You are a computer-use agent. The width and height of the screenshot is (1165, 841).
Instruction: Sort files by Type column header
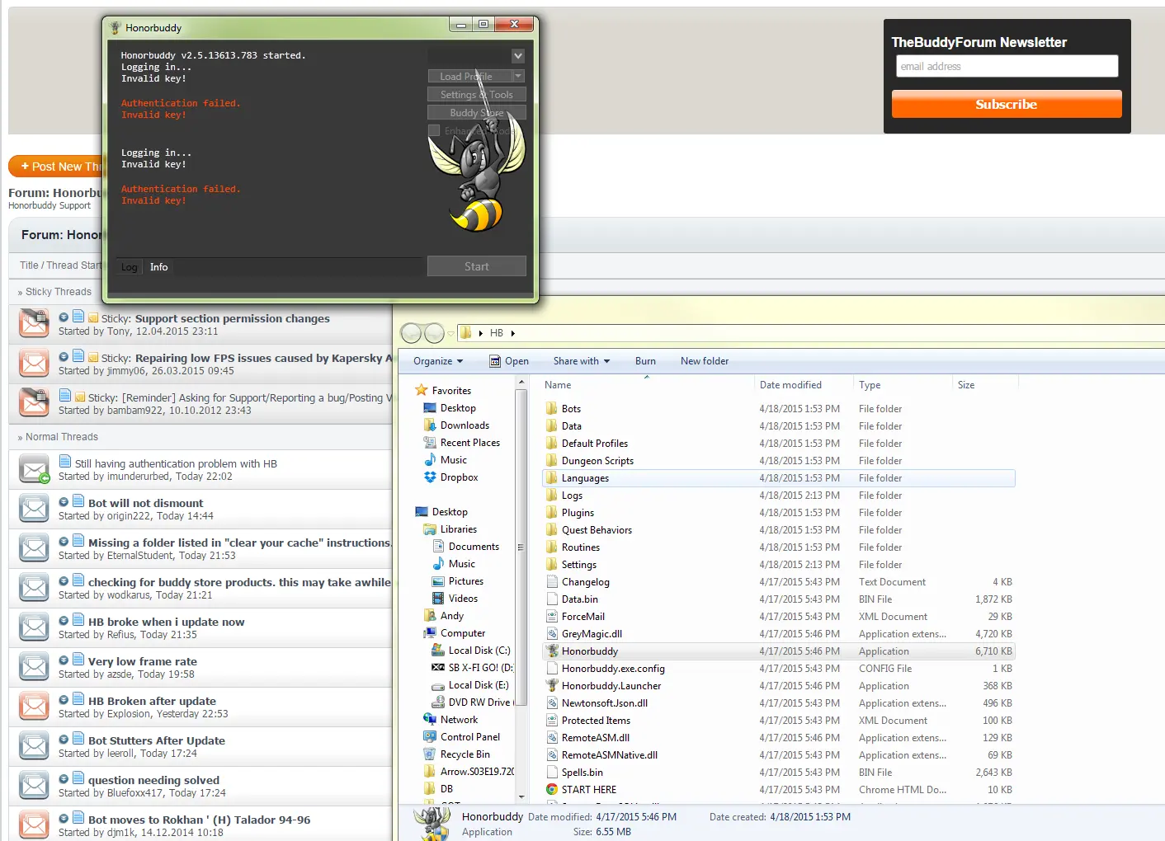pos(870,385)
